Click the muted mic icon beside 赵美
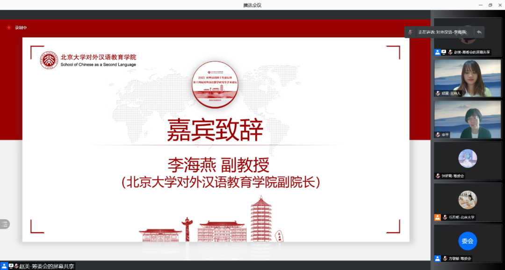This screenshot has height=270, width=505. (450, 52)
